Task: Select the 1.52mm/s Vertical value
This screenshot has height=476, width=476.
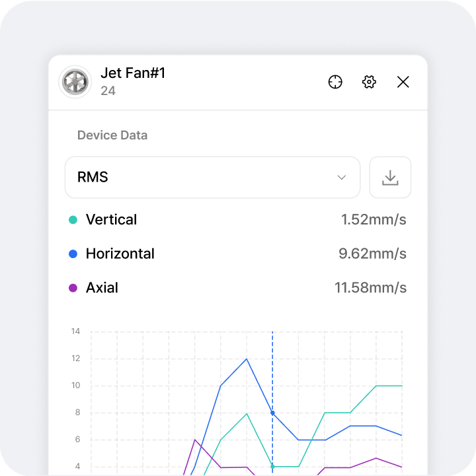Action: [x=374, y=220]
